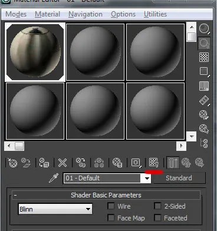Click Put Material to Scene icon
The width and height of the screenshot is (217, 231).
tap(26, 163)
